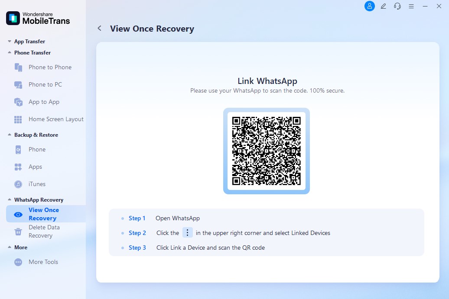Image resolution: width=449 pixels, height=299 pixels.
Task: Go back using the left arrow
Action: pyautogui.click(x=99, y=29)
